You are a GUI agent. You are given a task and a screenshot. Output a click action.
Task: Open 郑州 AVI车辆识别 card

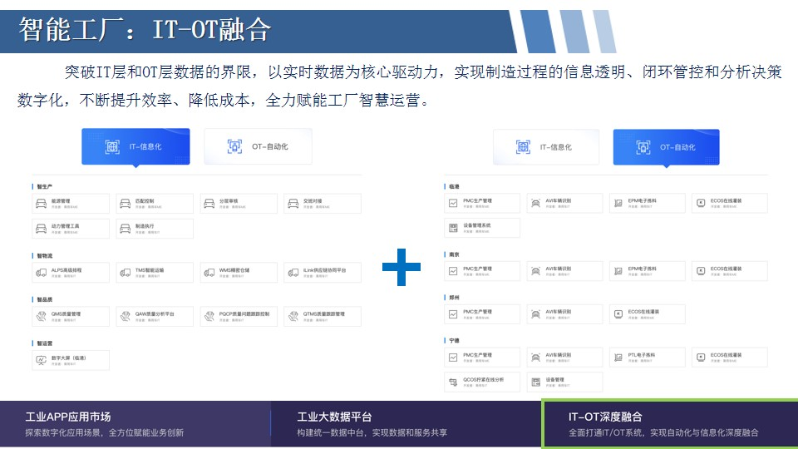point(564,314)
